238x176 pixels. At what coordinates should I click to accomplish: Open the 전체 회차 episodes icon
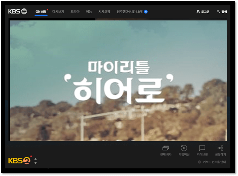[x=166, y=148]
